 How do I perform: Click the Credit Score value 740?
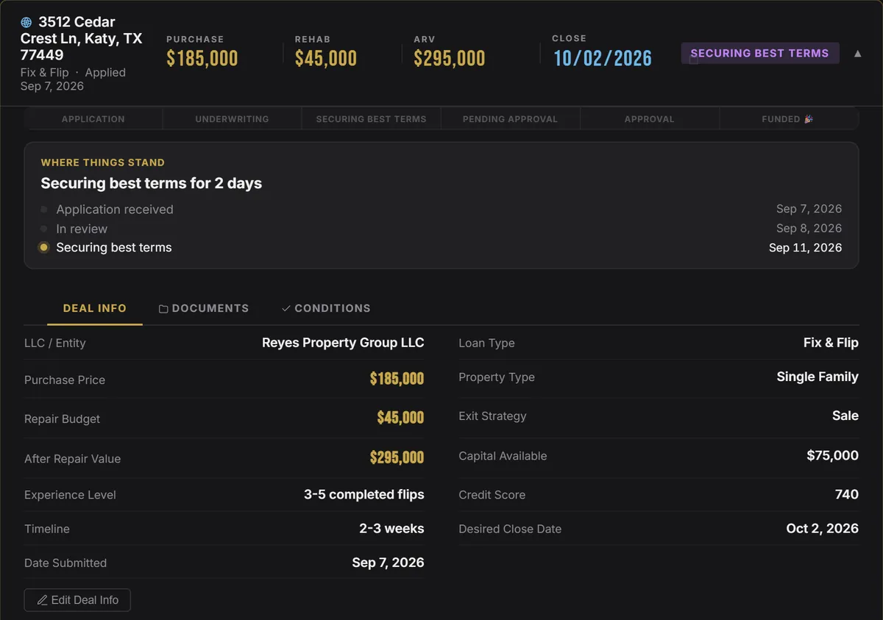847,494
